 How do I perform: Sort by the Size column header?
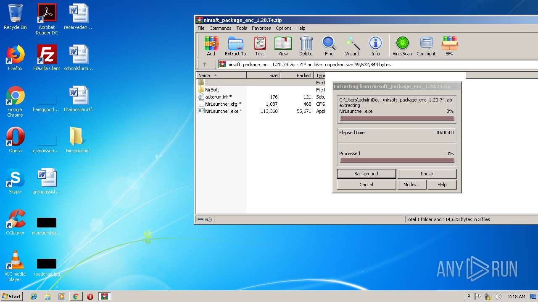point(263,75)
